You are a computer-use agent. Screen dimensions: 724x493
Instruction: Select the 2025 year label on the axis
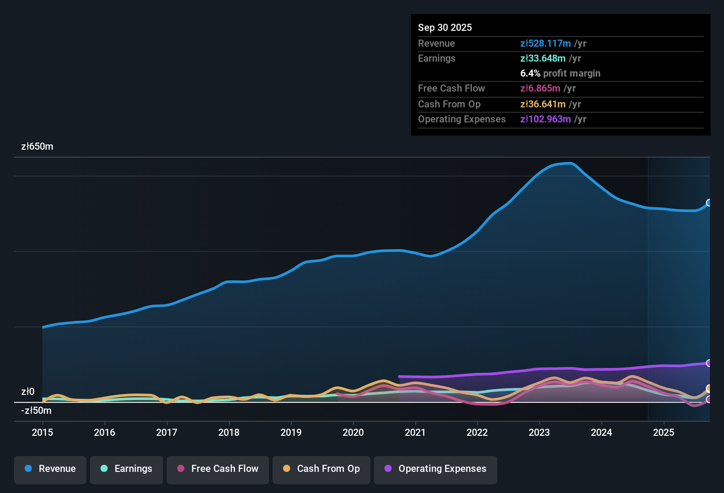pyautogui.click(x=664, y=433)
